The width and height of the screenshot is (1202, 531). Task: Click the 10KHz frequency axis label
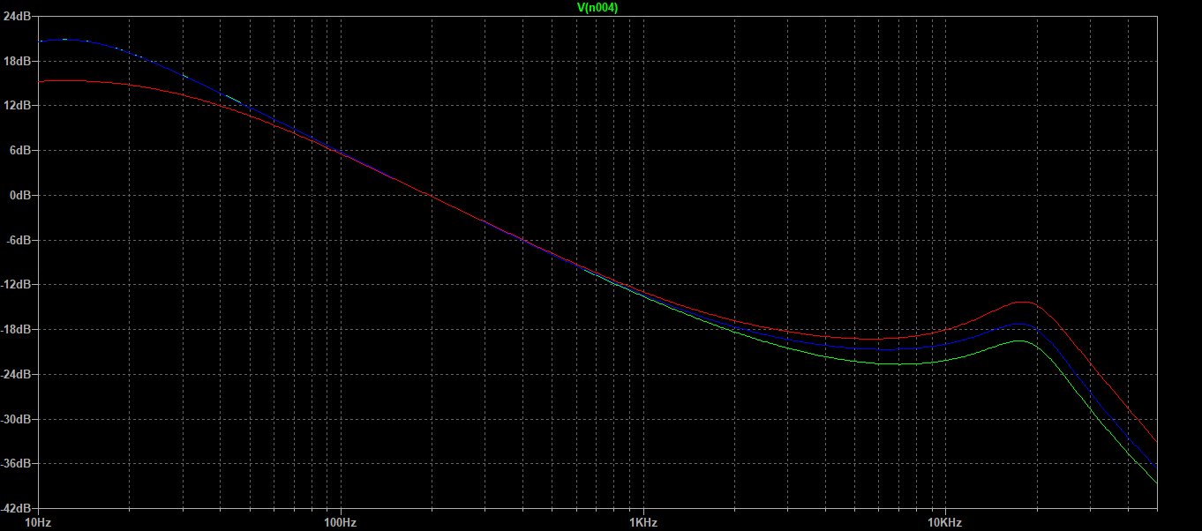[x=943, y=522]
